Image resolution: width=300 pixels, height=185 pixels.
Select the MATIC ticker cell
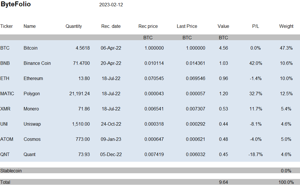point(7,94)
